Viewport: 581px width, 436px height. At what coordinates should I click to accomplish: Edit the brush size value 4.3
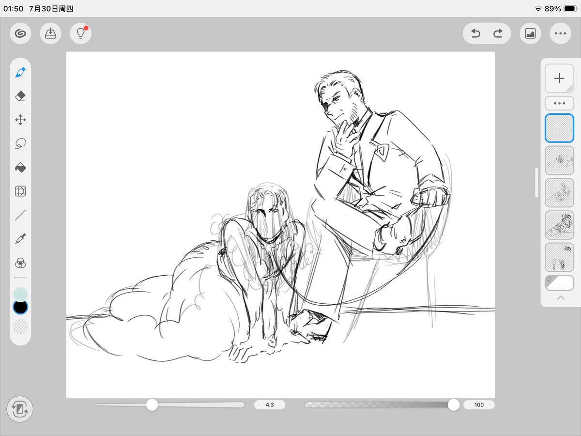[270, 405]
